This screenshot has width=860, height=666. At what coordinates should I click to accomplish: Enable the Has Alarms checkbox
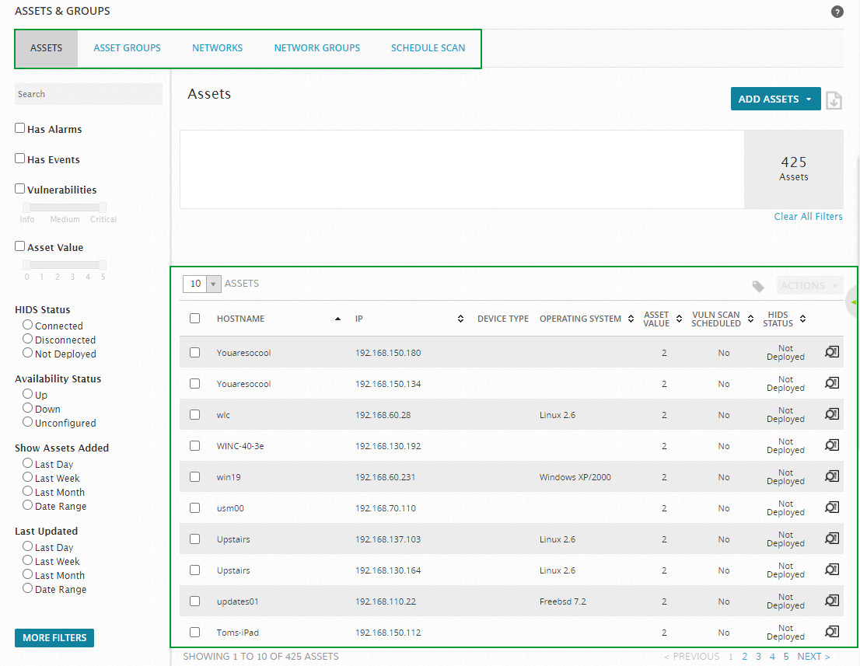(x=19, y=127)
